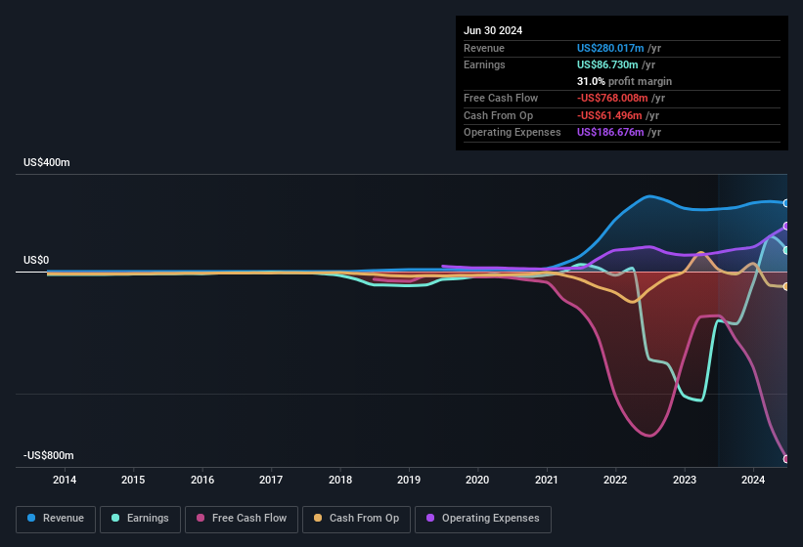Click the blue Revenue endpoint marker
803x547 pixels.
785,203
